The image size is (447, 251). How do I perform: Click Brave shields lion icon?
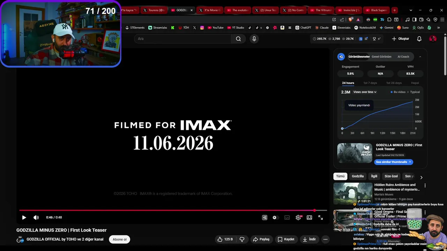[351, 20]
